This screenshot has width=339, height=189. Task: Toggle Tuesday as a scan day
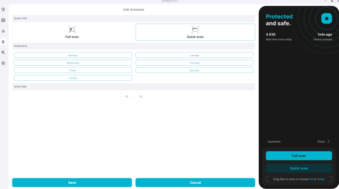point(194,55)
